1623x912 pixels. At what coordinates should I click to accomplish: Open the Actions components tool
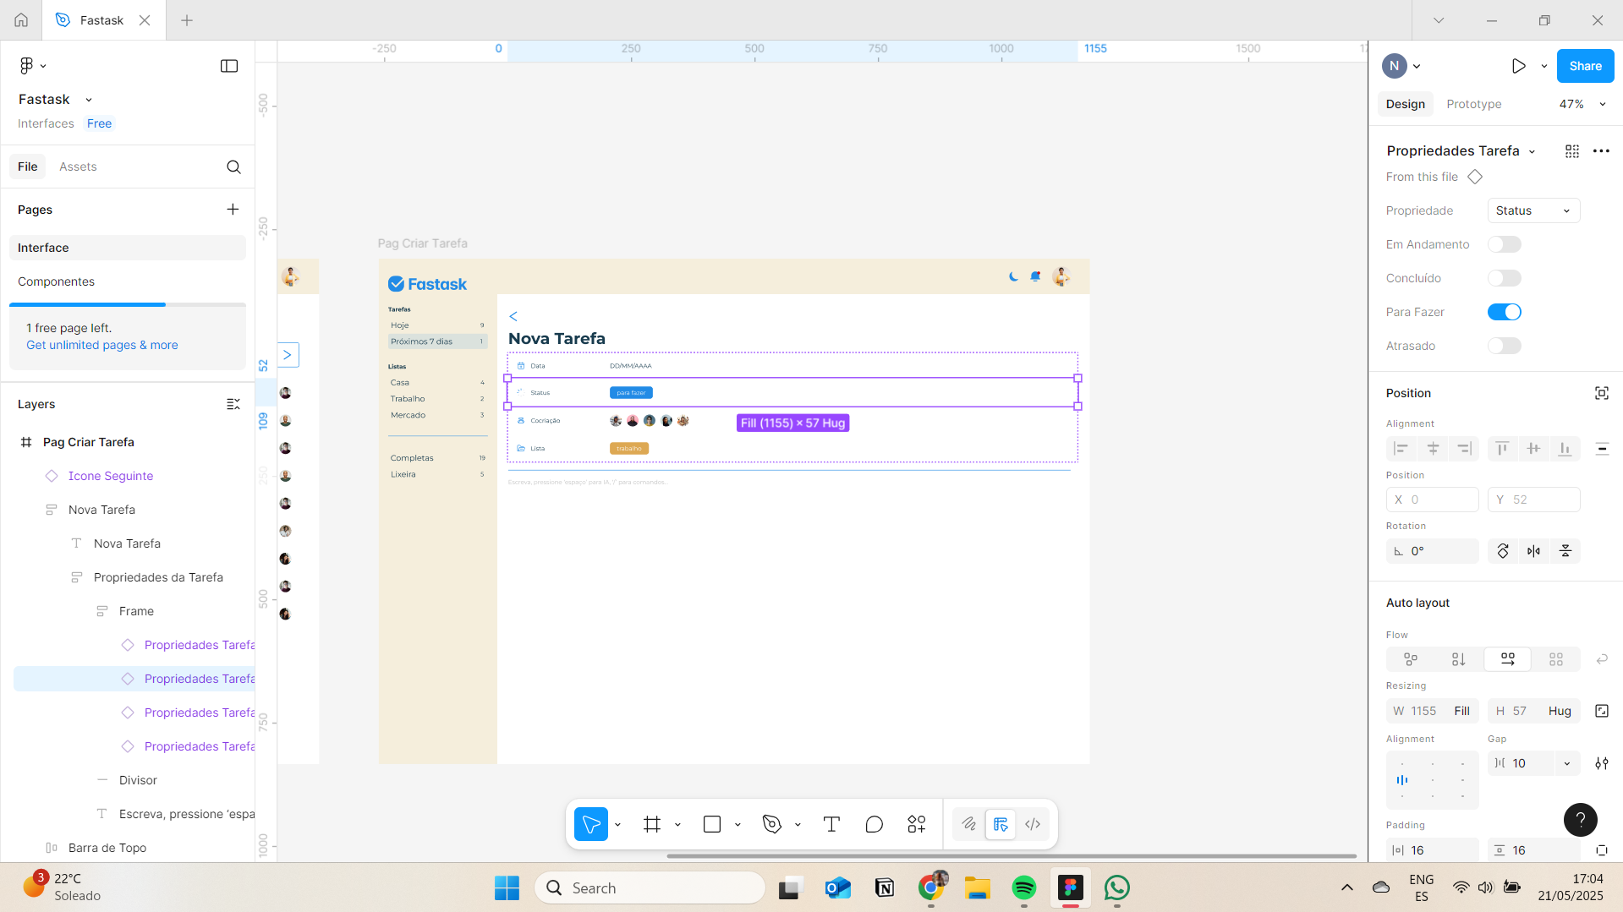click(917, 824)
